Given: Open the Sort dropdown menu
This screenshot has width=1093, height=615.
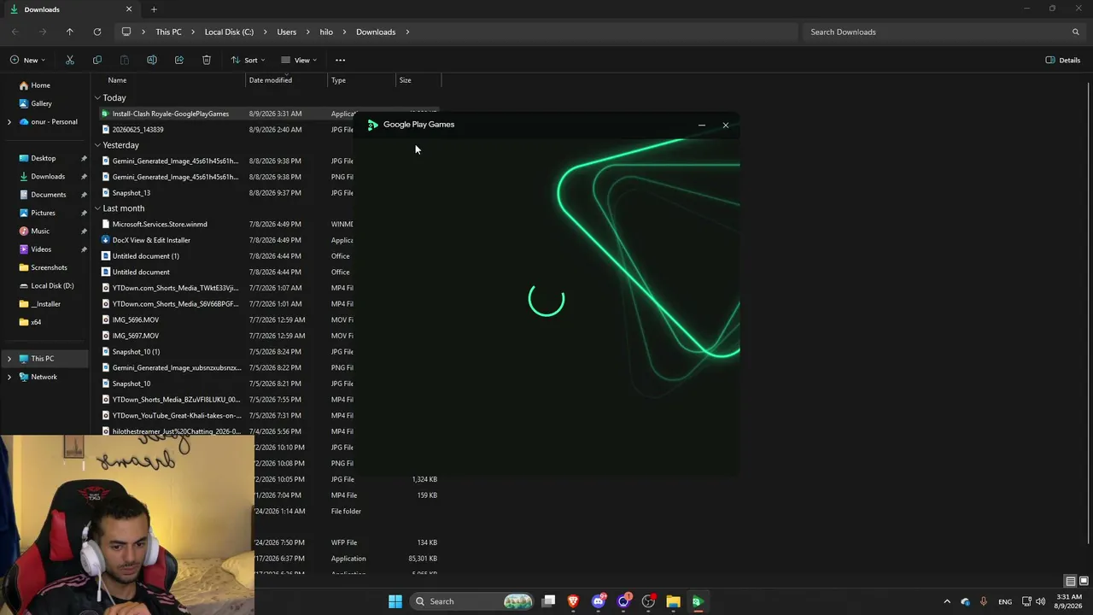Looking at the screenshot, I should click(248, 60).
